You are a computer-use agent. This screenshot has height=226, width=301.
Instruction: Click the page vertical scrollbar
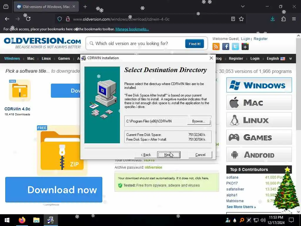pyautogui.click(x=298, y=84)
